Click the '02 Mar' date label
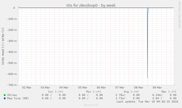 point(27,88)
